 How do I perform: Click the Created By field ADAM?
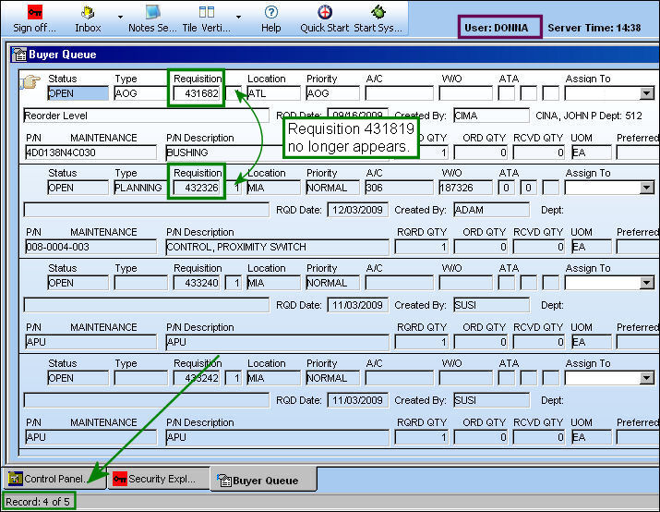tap(491, 210)
